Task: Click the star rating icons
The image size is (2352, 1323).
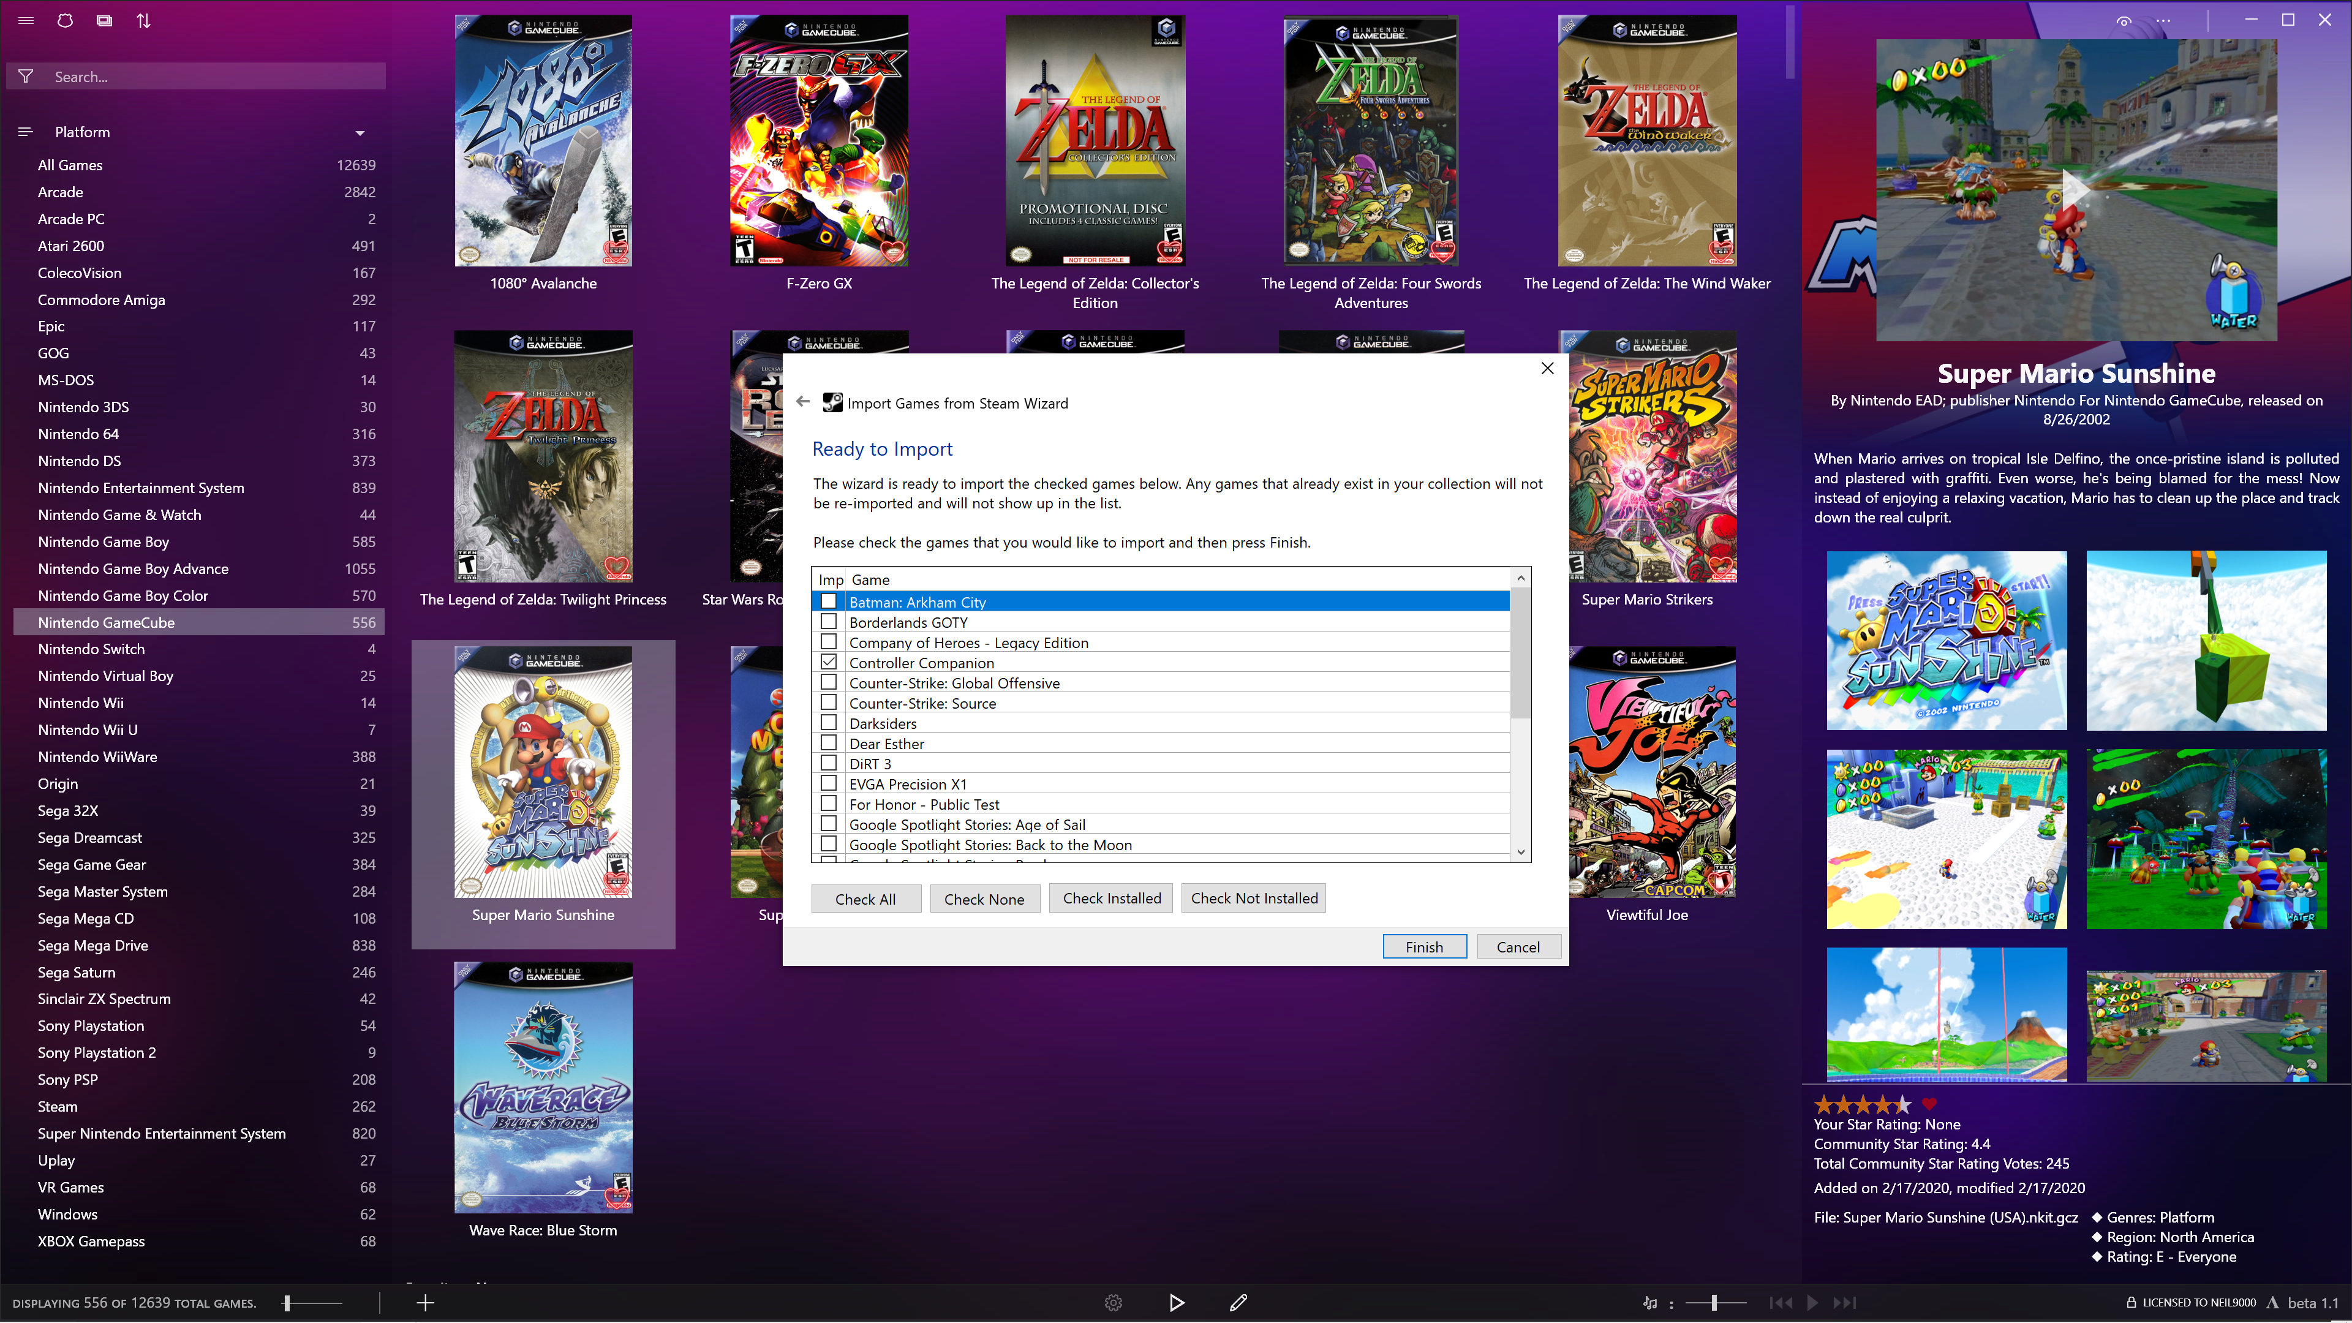Action: pyautogui.click(x=1862, y=1104)
